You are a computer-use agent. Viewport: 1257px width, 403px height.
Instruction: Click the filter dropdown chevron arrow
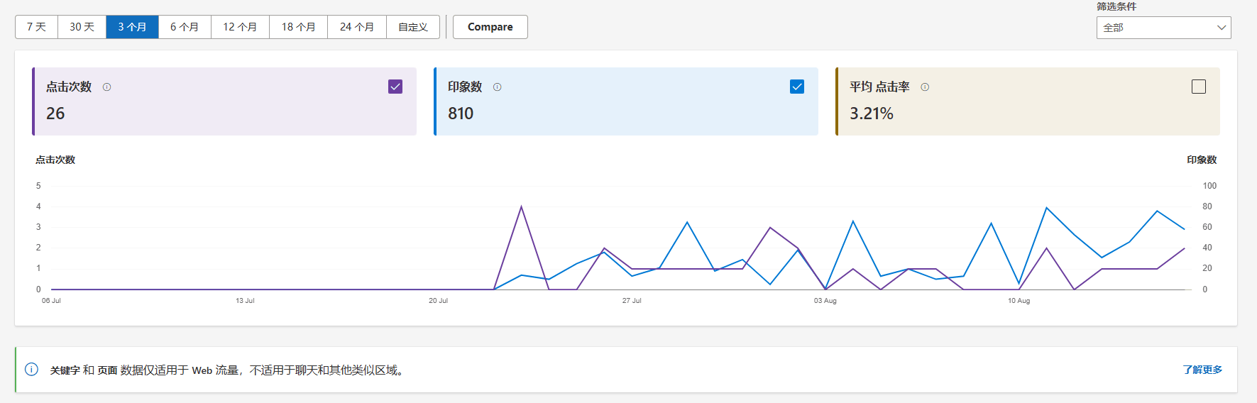pyautogui.click(x=1222, y=28)
